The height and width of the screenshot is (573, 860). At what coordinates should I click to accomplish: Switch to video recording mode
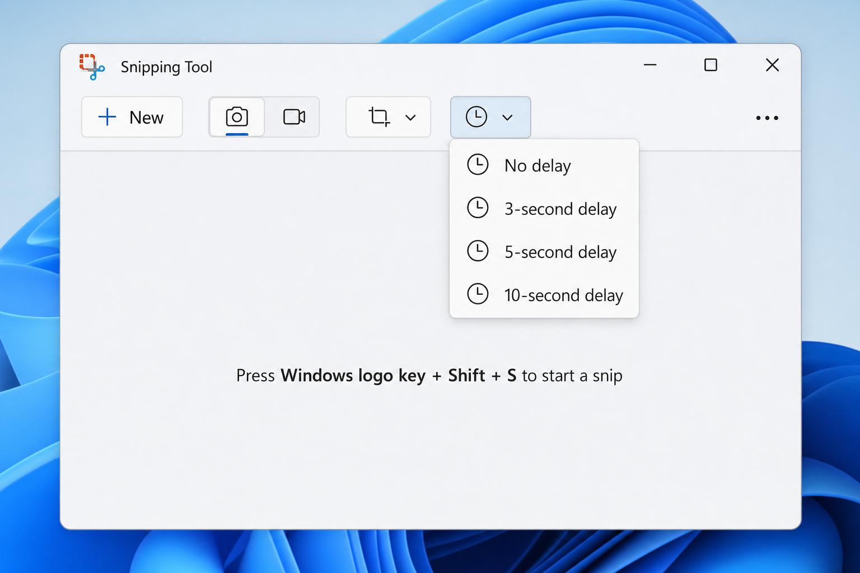tap(293, 117)
